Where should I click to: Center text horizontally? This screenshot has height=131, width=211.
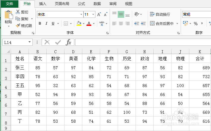click(x=121, y=23)
